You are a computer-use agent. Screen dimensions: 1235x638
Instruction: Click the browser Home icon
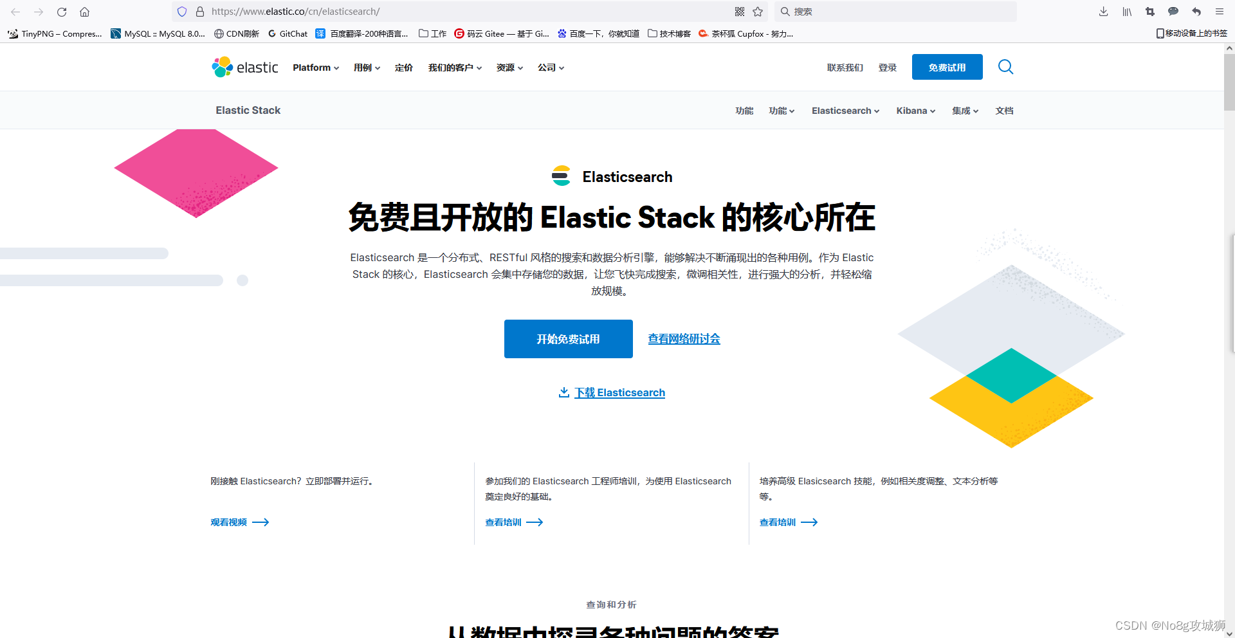[x=84, y=12]
